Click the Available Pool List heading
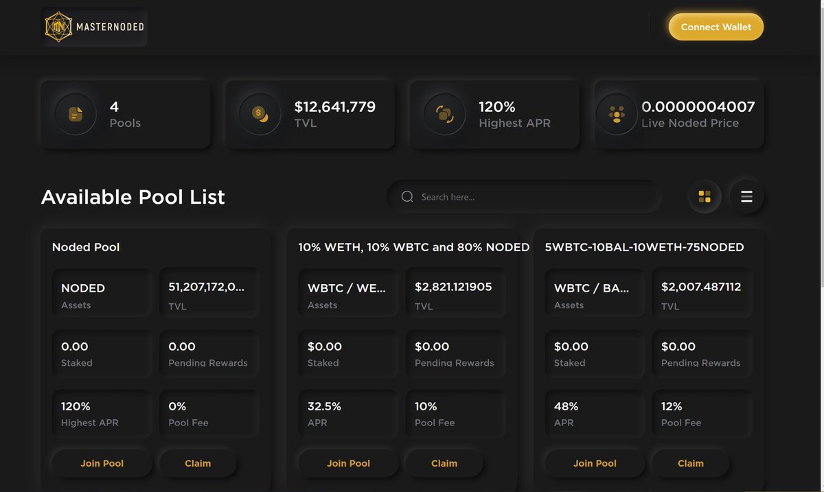The width and height of the screenshot is (824, 492). (x=133, y=197)
